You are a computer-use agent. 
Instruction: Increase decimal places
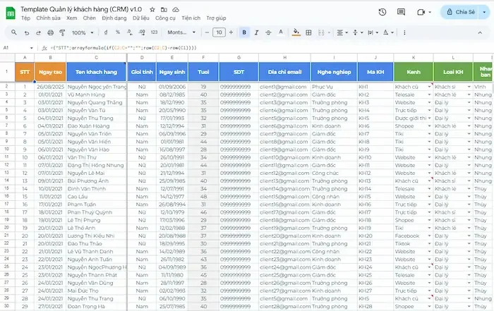pyautogui.click(x=142, y=32)
